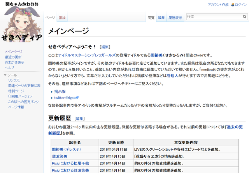Open 最近の更新 in sidebar
The image size is (249, 173).
click(13, 57)
